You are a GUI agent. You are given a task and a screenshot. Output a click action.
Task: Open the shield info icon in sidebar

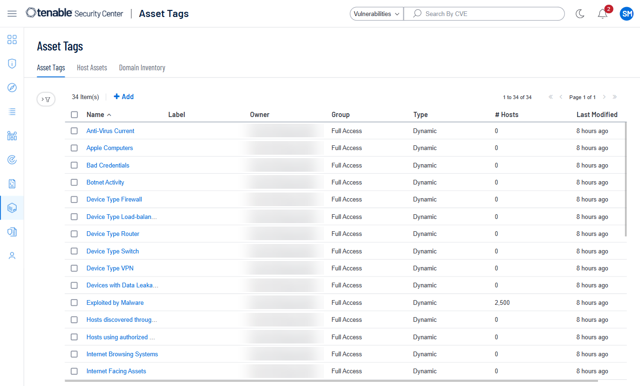(12, 64)
